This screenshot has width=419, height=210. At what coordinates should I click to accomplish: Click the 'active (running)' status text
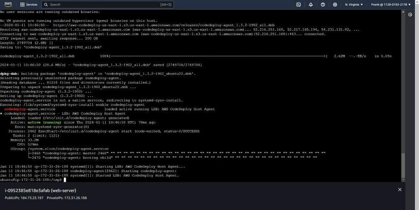tap(44, 122)
